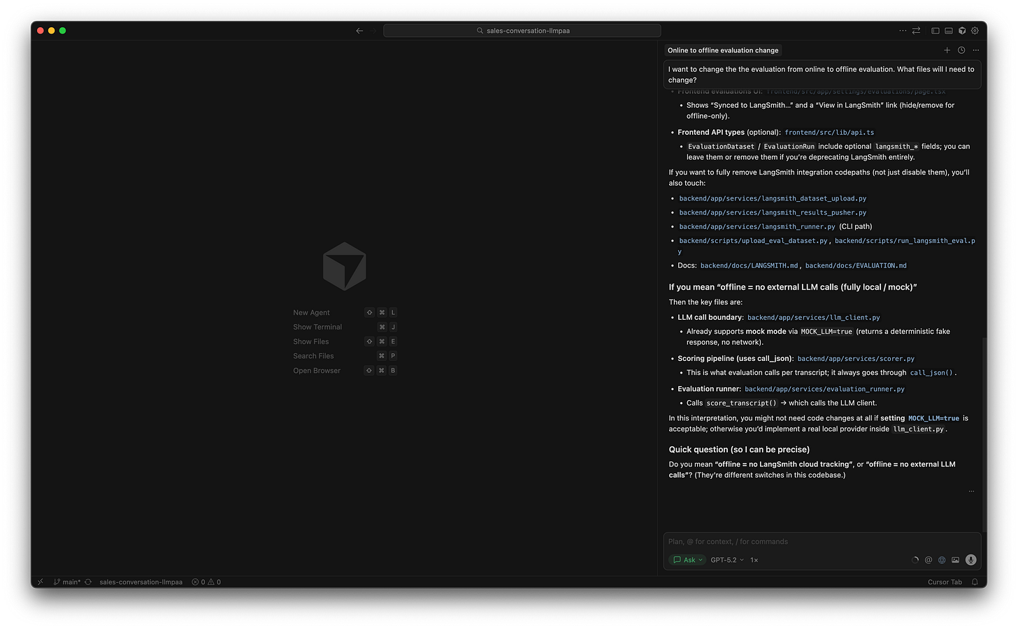The height and width of the screenshot is (629, 1018).
Task: Toggle the bottom panel visibility icon
Action: (x=948, y=31)
